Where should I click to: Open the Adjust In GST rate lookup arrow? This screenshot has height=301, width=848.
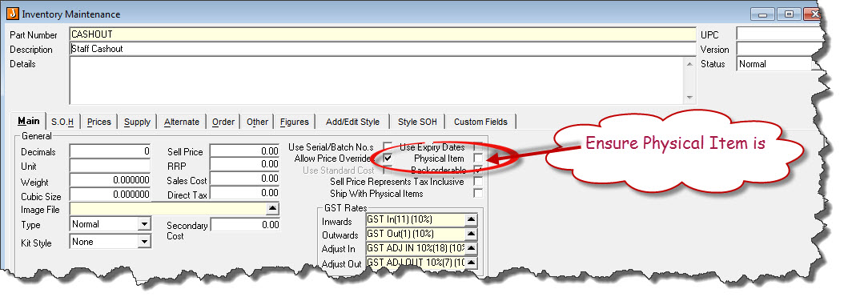coord(471,249)
